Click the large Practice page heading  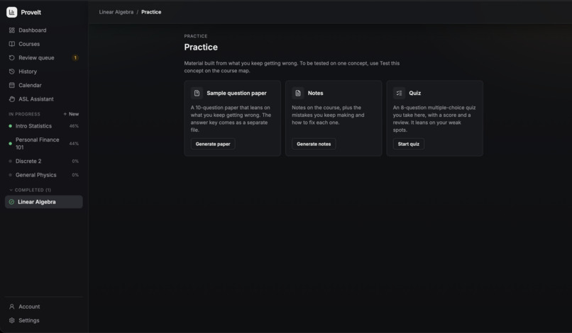pos(201,47)
